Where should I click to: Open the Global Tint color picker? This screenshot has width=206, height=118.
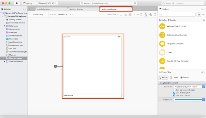[189, 100]
